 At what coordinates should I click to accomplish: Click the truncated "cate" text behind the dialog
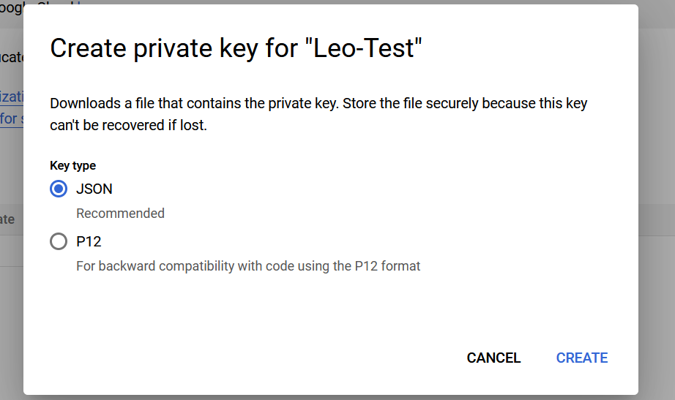[x=11, y=57]
